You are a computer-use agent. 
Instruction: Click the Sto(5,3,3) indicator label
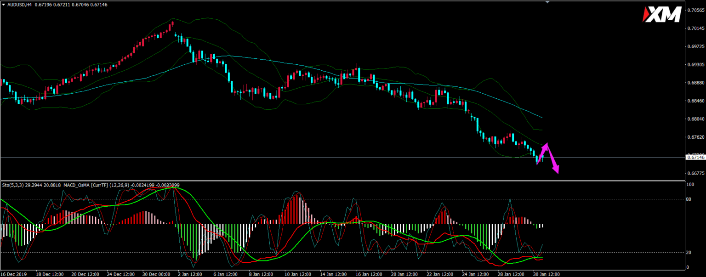coord(12,185)
